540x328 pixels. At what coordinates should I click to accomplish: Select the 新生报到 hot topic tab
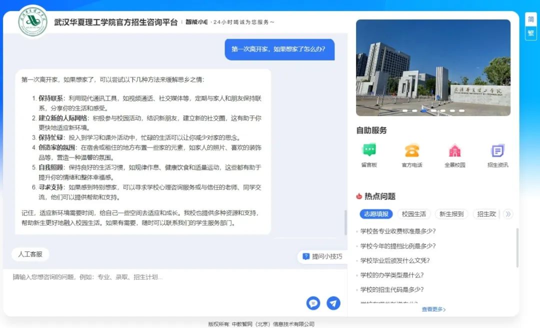[451, 214]
